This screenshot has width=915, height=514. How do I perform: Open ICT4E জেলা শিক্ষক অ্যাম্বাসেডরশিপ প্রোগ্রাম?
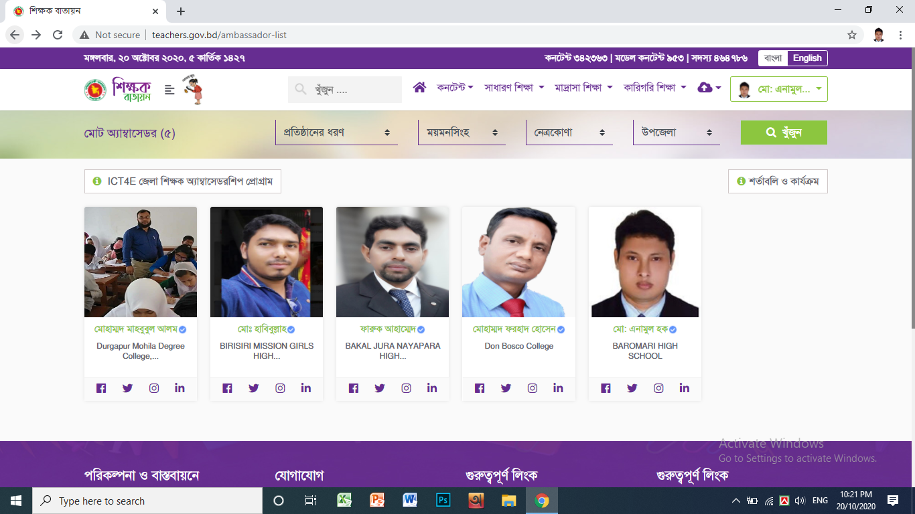pyautogui.click(x=183, y=181)
